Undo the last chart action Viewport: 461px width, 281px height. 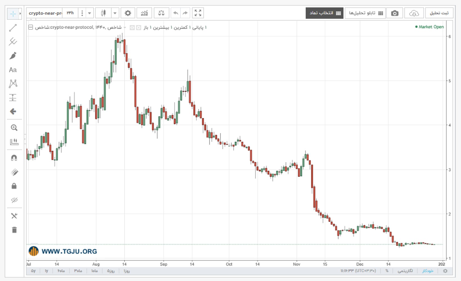(176, 13)
